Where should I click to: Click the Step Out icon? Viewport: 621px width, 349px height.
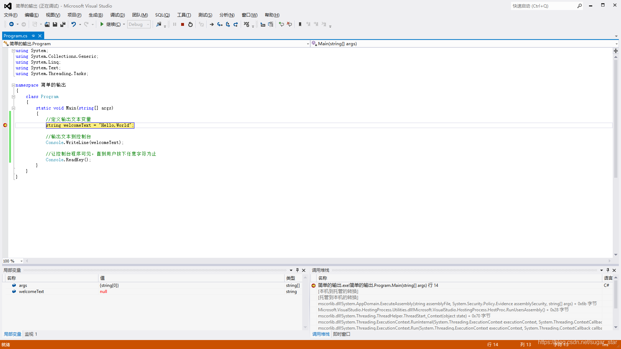coord(236,24)
